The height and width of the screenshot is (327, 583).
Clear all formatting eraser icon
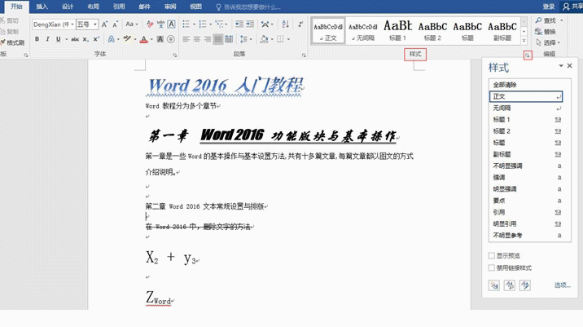(150, 24)
